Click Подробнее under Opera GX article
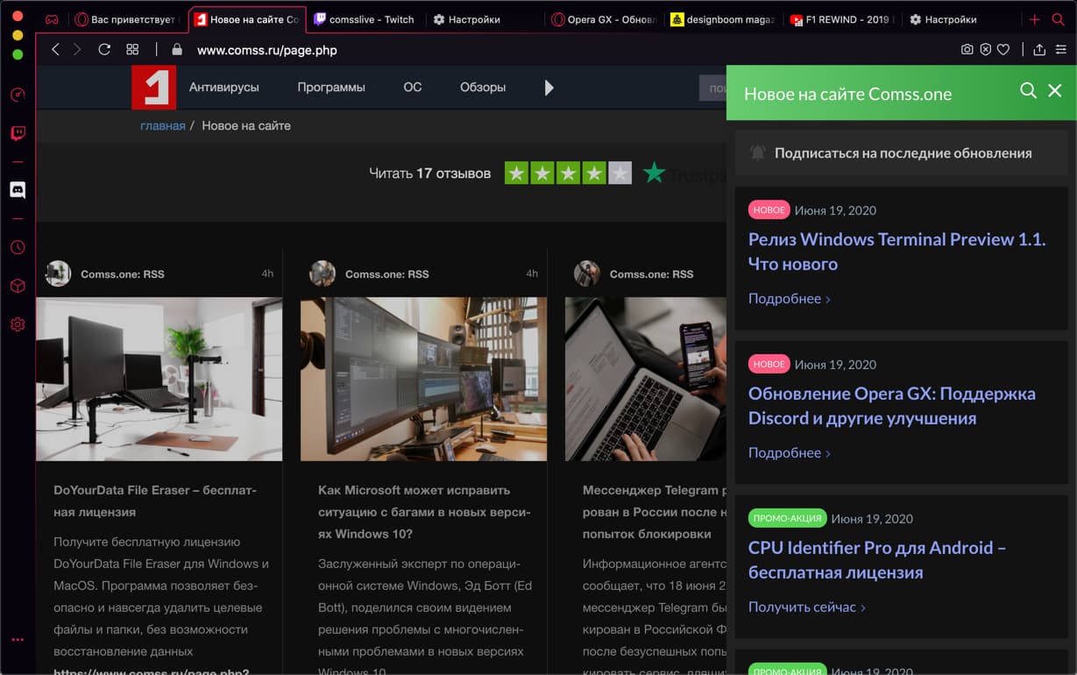This screenshot has height=675, width=1077. (x=790, y=452)
